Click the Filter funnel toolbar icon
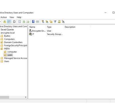115x109 pixels. pos(55,22)
